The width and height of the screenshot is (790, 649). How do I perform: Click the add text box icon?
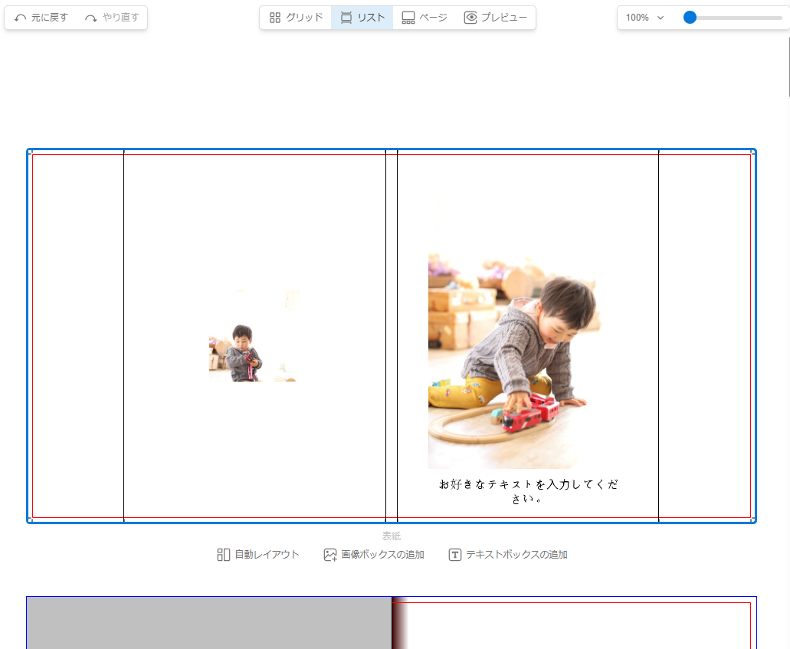(455, 555)
